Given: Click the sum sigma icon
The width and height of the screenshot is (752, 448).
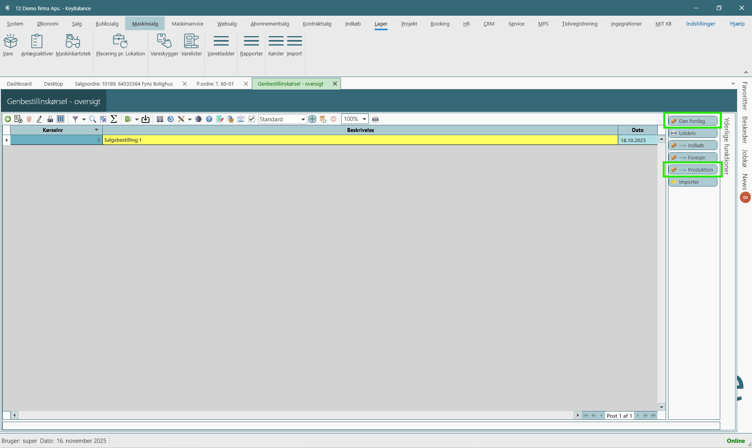Looking at the screenshot, I should point(114,119).
